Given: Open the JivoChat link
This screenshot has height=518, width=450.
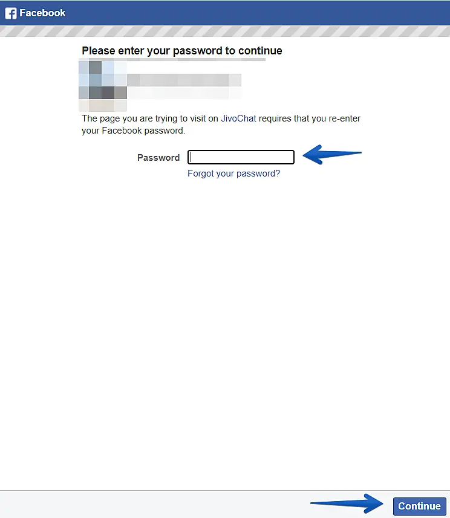Looking at the screenshot, I should 238,118.
